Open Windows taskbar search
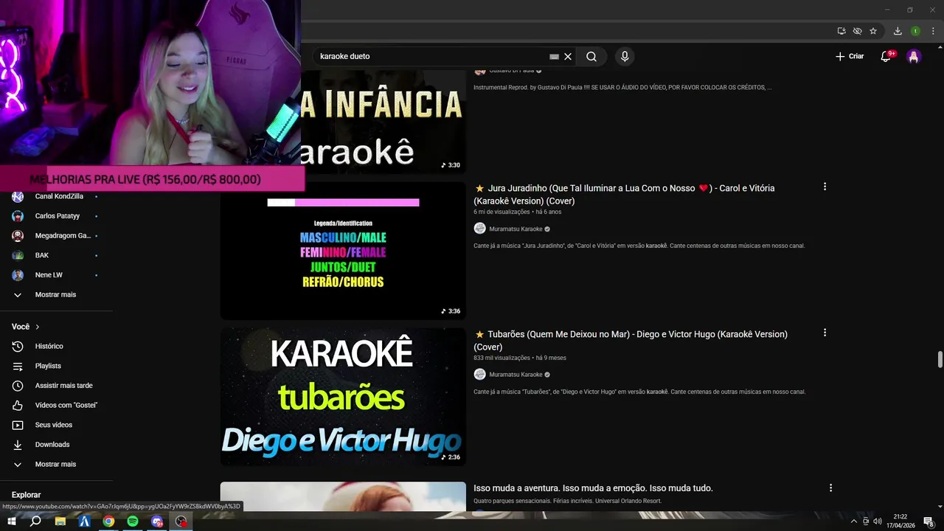This screenshot has height=531, width=944. pos(35,521)
